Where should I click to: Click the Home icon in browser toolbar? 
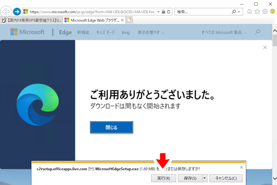pyautogui.click(x=250, y=12)
